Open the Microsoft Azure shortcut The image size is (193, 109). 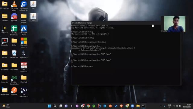[x=24, y=30]
